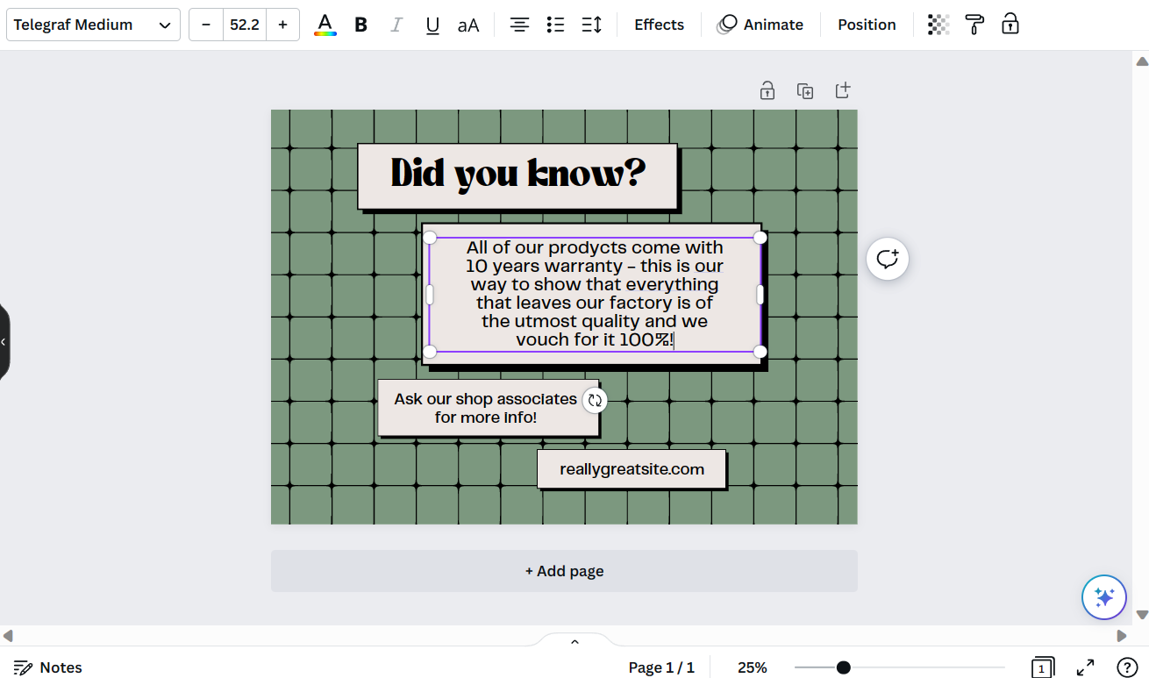Apply bulleted list formatting
Image resolution: width=1149 pixels, height=678 pixels.
(x=555, y=25)
